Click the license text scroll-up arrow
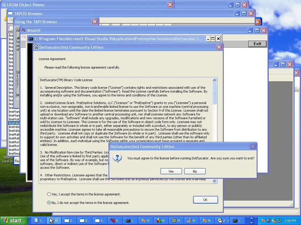Viewport: 301px width, 225px height. [215, 80]
